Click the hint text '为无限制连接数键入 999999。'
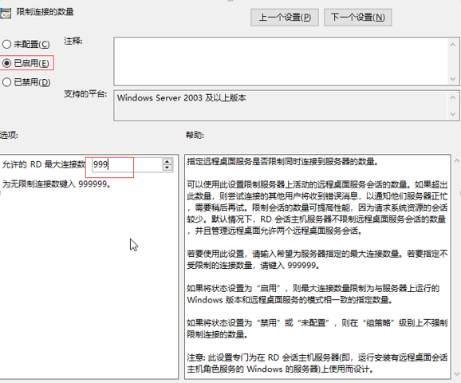Image resolution: width=461 pixels, height=383 pixels. pos(57,184)
